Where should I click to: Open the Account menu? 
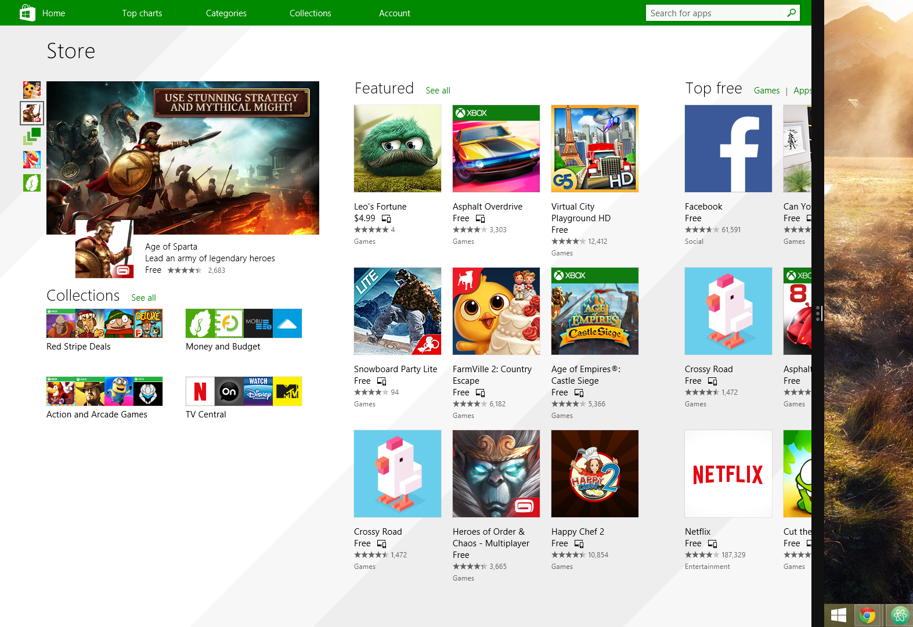click(x=395, y=13)
